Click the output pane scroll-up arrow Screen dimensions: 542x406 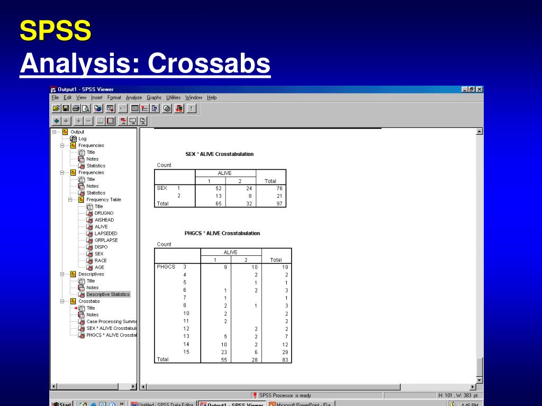coord(480,132)
